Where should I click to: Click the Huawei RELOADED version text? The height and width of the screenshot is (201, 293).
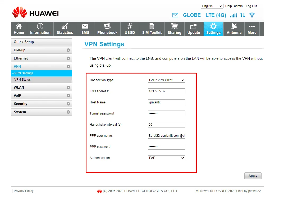[228, 191]
